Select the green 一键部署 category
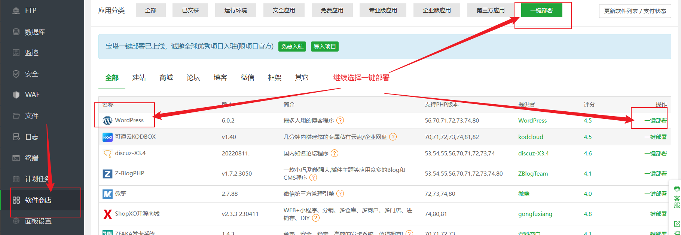This screenshot has width=681, height=235. pos(541,10)
